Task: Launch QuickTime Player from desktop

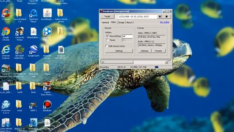Action: coord(33,15)
